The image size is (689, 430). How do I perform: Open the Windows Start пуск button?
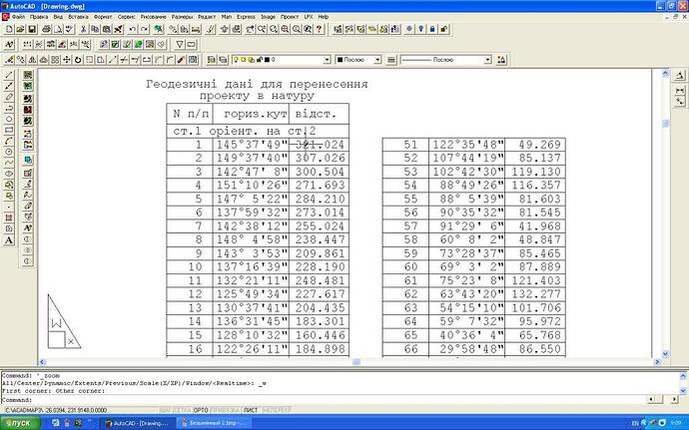click(21, 423)
